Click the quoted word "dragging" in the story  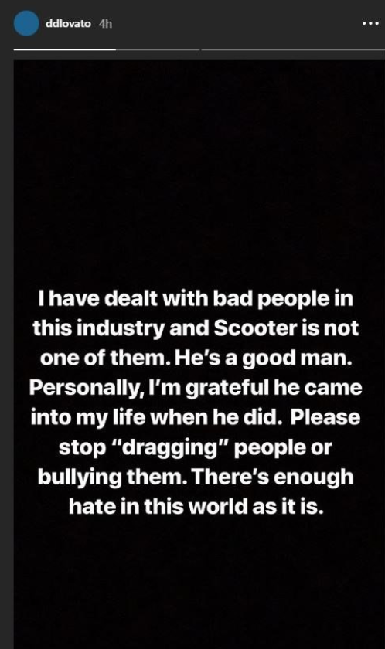coord(171,448)
